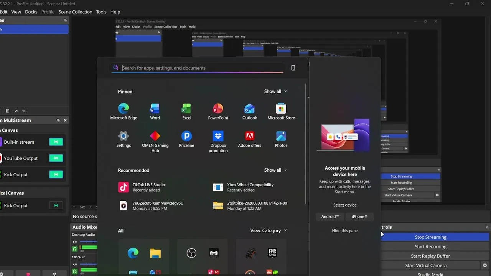Open the pinned Outlook app

pyautogui.click(x=249, y=112)
